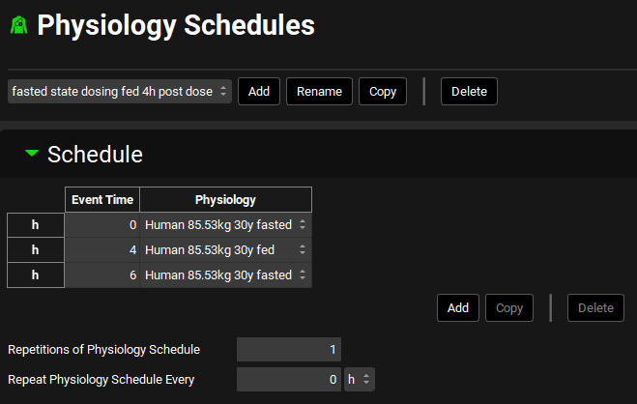Image resolution: width=637 pixels, height=404 pixels.
Task: Rename the selected physiology schedule
Action: point(319,92)
